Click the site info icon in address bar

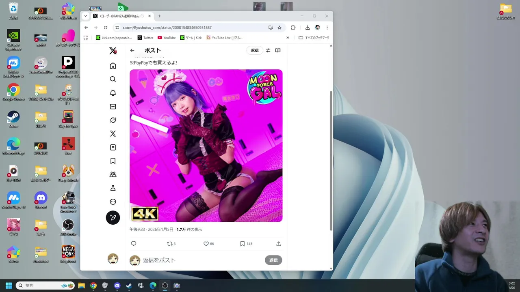(x=117, y=28)
